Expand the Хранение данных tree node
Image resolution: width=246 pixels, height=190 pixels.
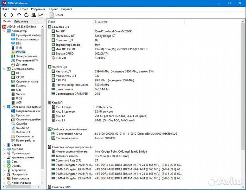tap(4, 158)
